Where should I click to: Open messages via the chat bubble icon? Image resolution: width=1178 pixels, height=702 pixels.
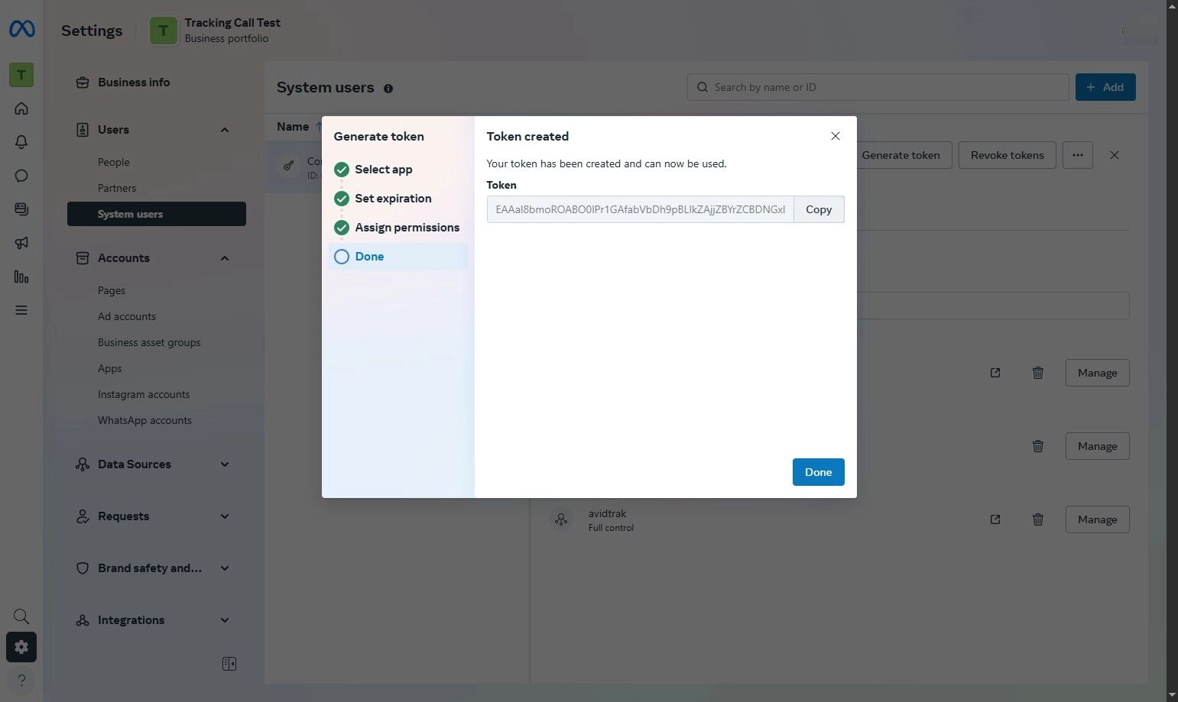pyautogui.click(x=21, y=176)
